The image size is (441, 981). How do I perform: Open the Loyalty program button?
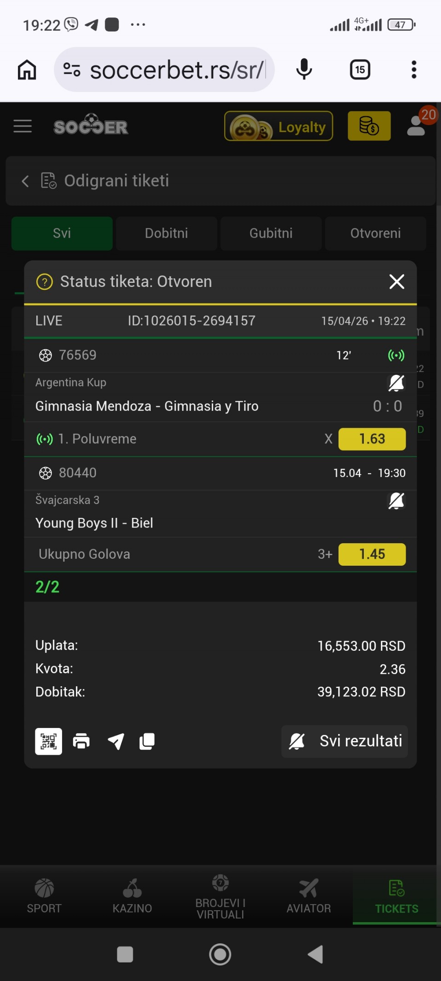coord(278,126)
